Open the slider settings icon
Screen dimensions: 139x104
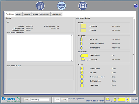(x=83, y=6)
